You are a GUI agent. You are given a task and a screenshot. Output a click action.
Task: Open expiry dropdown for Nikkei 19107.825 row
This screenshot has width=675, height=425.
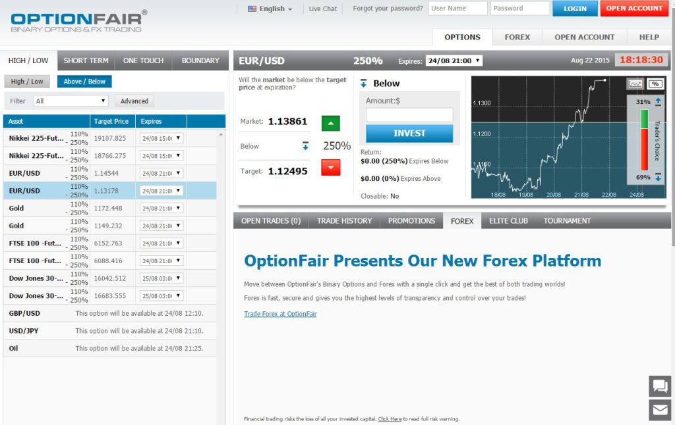tap(161, 138)
